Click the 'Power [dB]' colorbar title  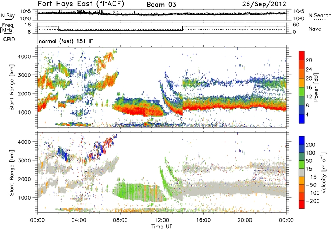(316, 87)
